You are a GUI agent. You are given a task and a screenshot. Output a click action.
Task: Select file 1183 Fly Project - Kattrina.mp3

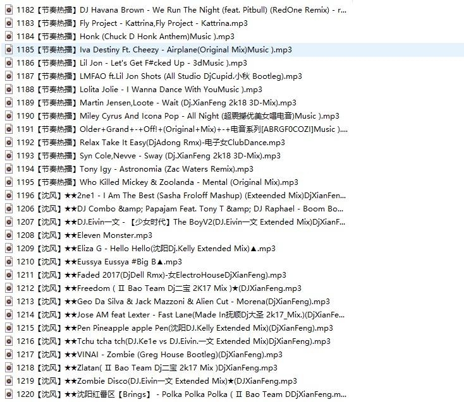tap(132, 23)
